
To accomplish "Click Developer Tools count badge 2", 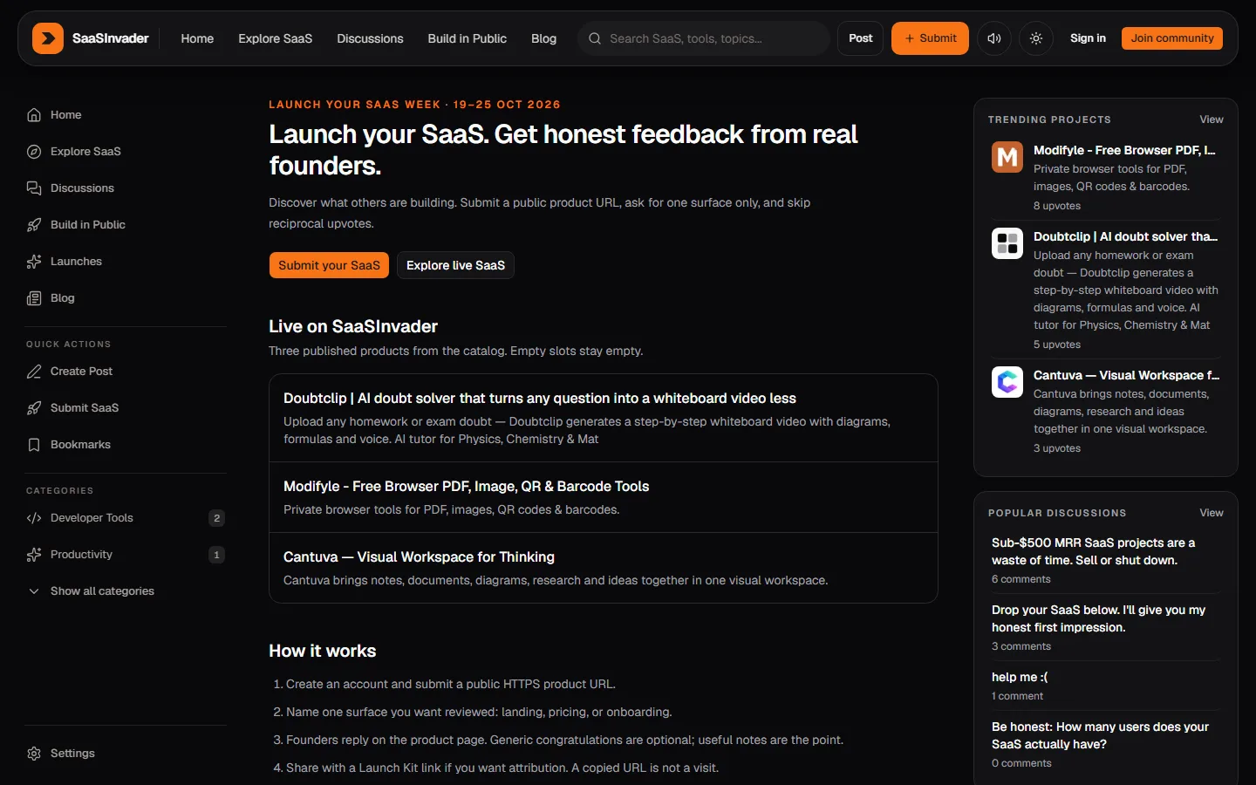I will click(217, 518).
